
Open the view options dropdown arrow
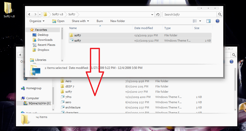[x=200, y=21]
